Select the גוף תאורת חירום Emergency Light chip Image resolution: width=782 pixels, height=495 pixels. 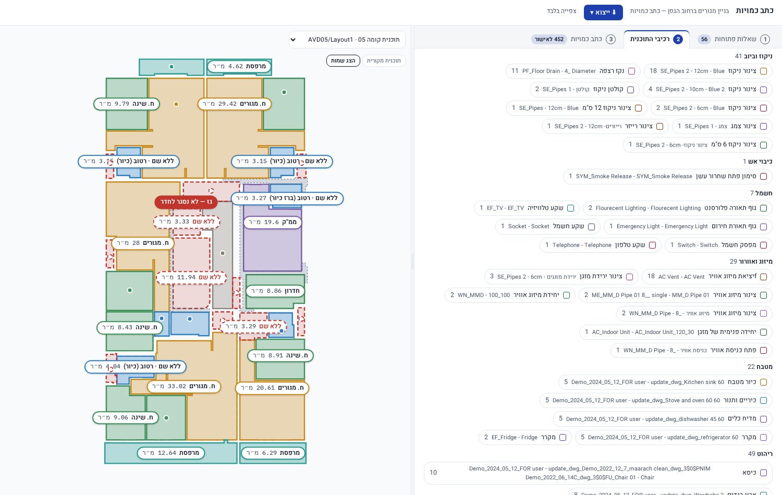point(688,227)
